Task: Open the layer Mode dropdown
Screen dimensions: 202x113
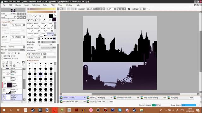Action: click(16, 47)
